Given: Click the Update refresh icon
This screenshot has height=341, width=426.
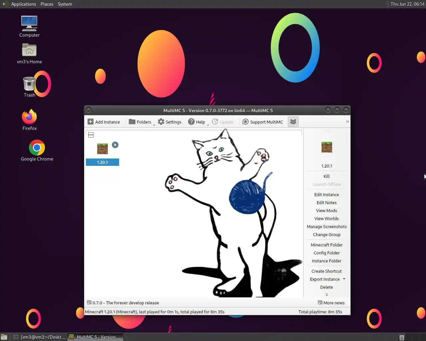Looking at the screenshot, I should [x=215, y=122].
